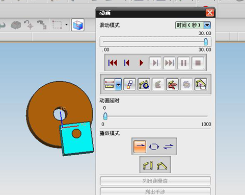Click the chain linkage toolbar icon

42,25
